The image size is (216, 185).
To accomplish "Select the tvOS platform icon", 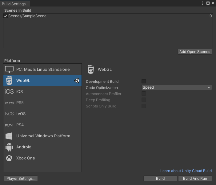I will pyautogui.click(x=9, y=114).
